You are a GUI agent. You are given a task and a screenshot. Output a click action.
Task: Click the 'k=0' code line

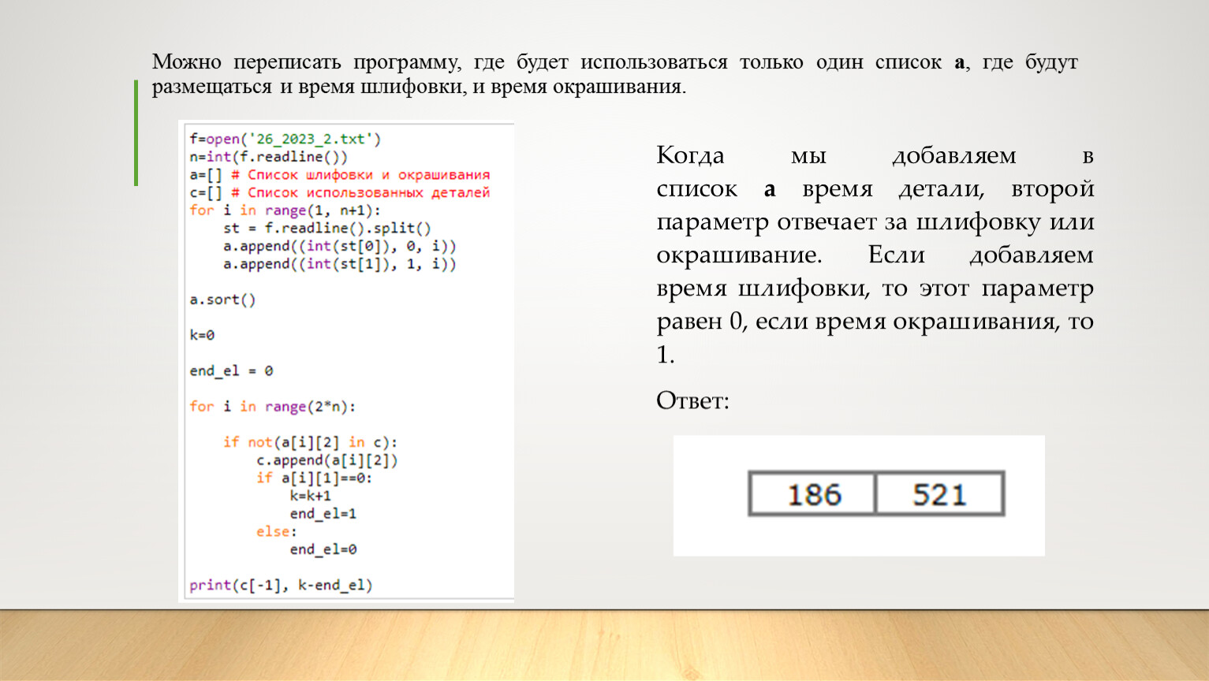click(x=202, y=335)
